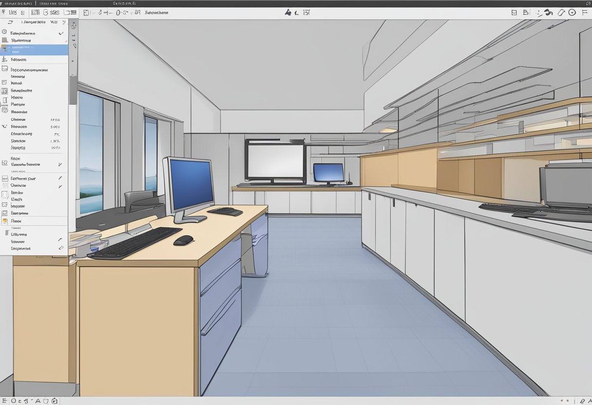
Task: Click the grid icon in the top-left toolbar
Action: tap(35, 13)
